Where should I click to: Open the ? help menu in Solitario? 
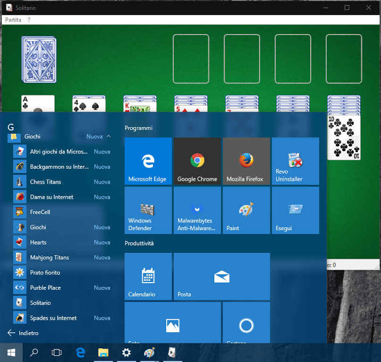(29, 20)
